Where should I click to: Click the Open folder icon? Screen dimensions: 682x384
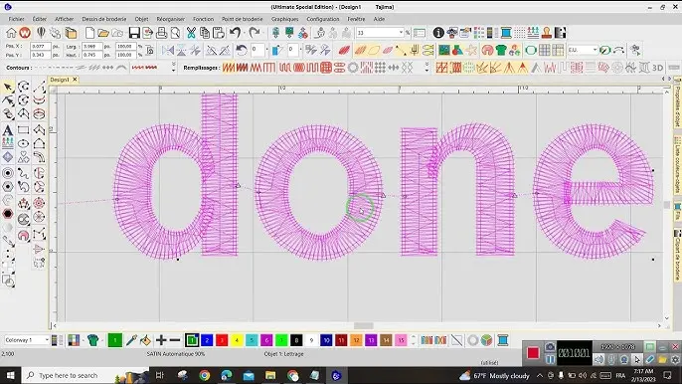[103, 33]
